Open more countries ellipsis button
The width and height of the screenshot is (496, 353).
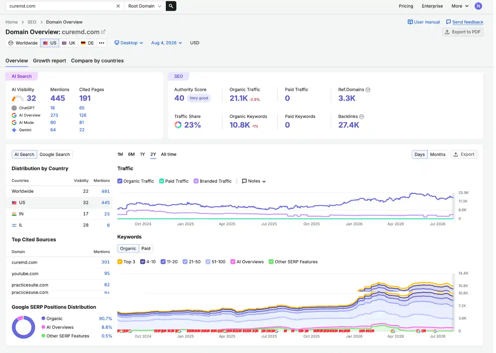102,43
